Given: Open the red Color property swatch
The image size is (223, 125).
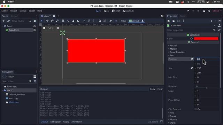Looking at the screenshot, I should [x=206, y=39].
